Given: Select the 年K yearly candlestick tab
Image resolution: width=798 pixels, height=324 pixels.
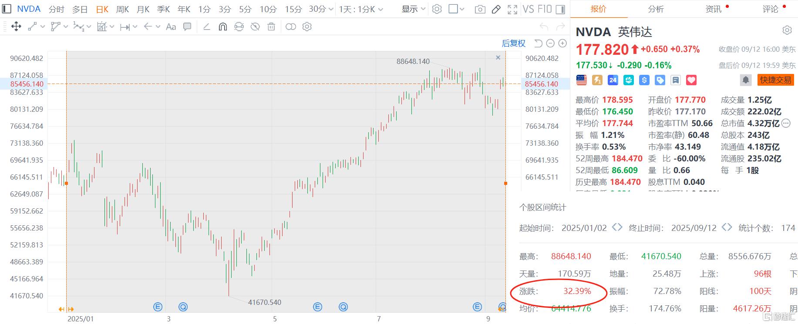Looking at the screenshot, I should tap(184, 9).
